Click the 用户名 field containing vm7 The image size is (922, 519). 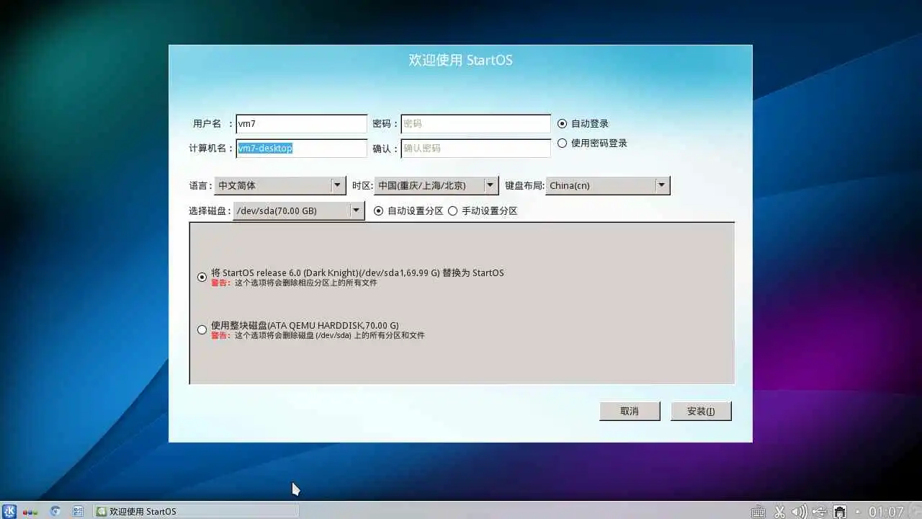(x=302, y=123)
